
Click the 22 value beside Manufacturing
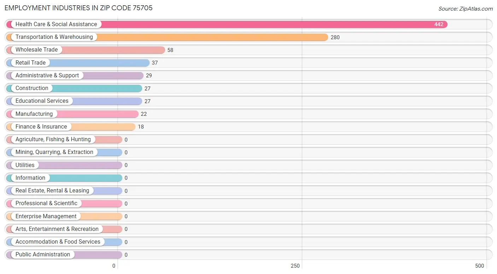tap(144, 114)
